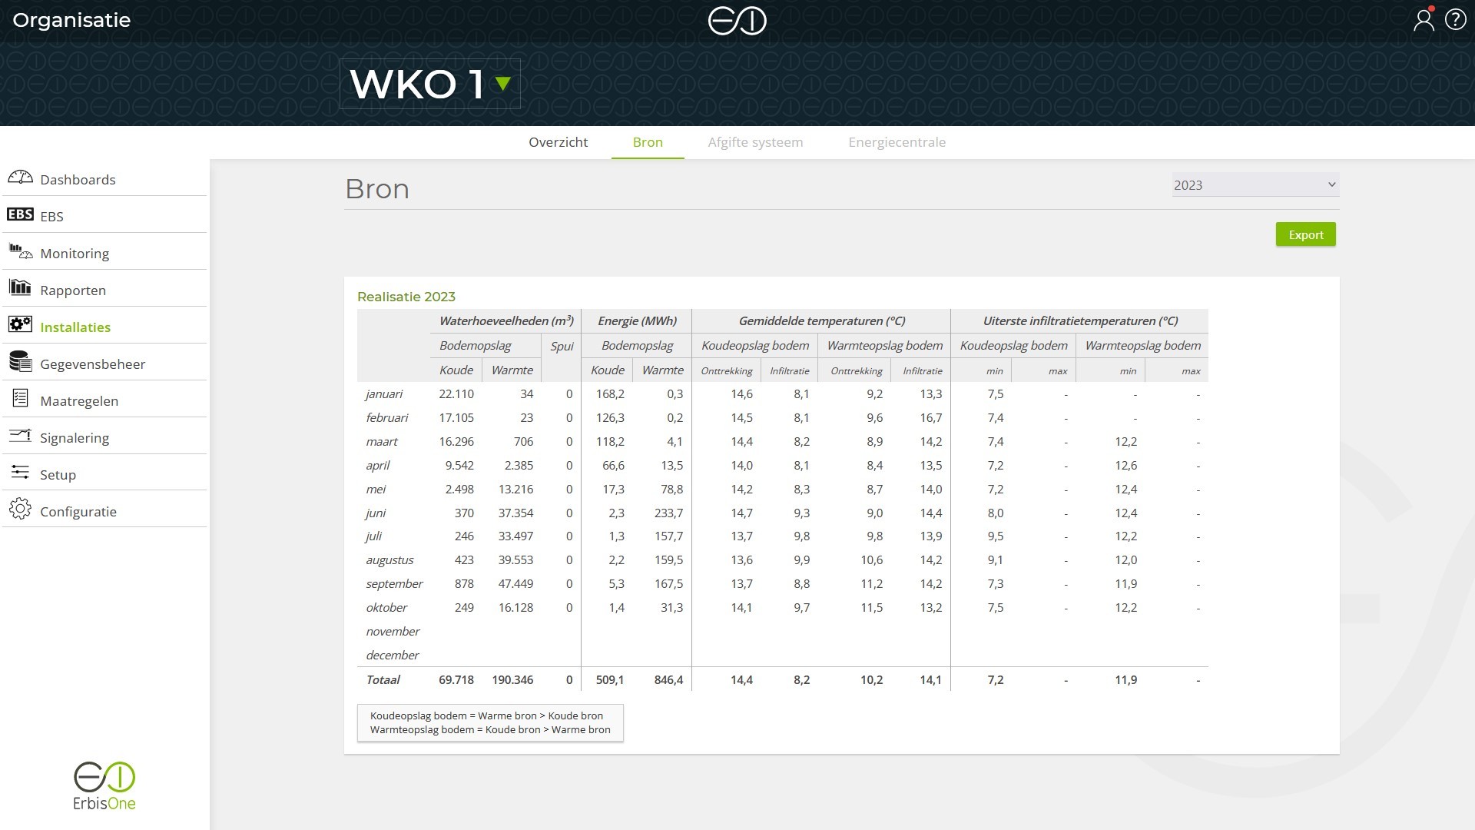
Task: Click the total energie koude 509,1
Action: 610,680
